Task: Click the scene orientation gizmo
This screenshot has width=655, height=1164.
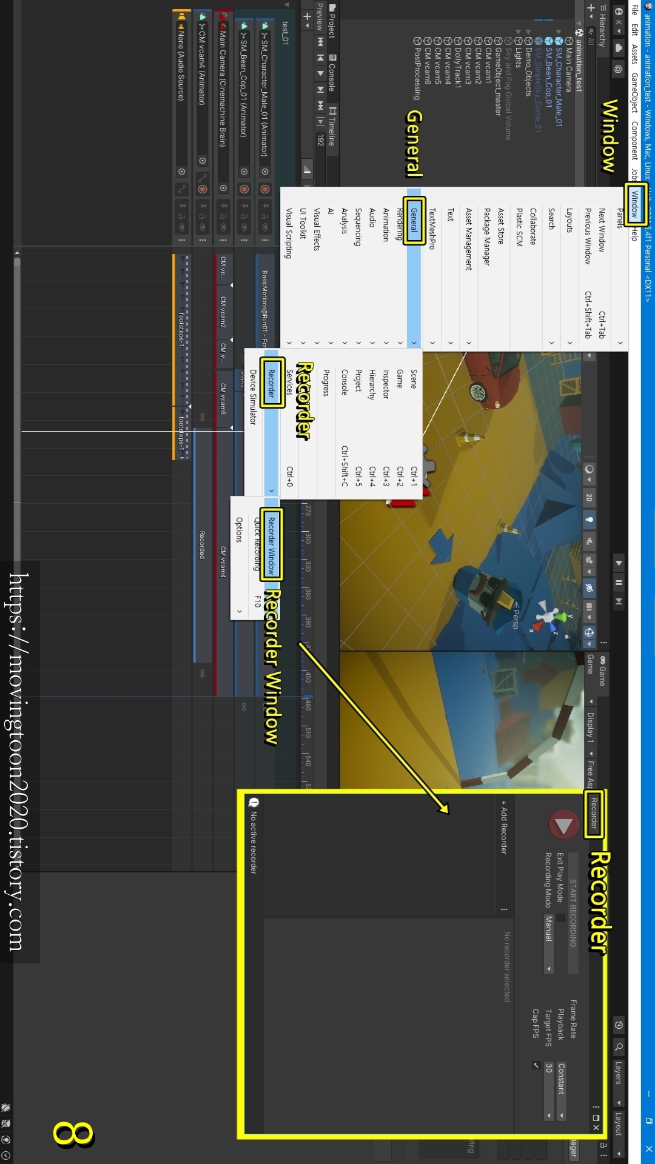Action: click(x=549, y=617)
